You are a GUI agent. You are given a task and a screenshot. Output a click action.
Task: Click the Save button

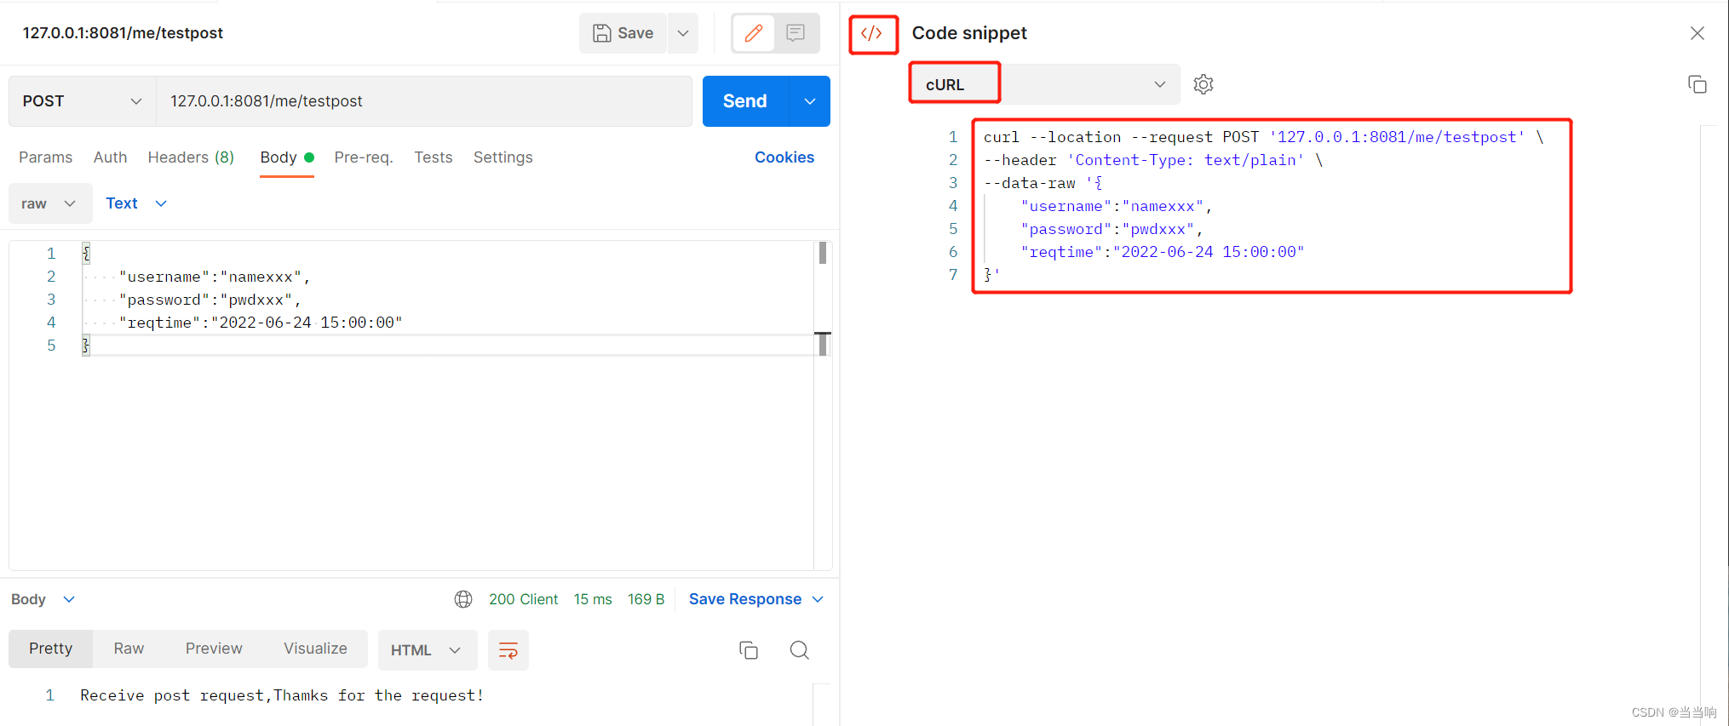point(623,33)
